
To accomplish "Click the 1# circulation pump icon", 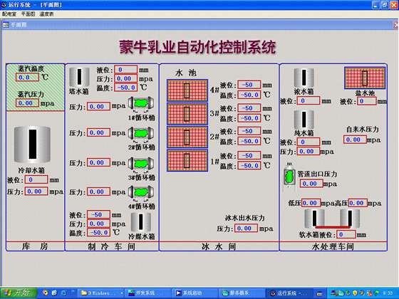I will pyautogui.click(x=141, y=104).
